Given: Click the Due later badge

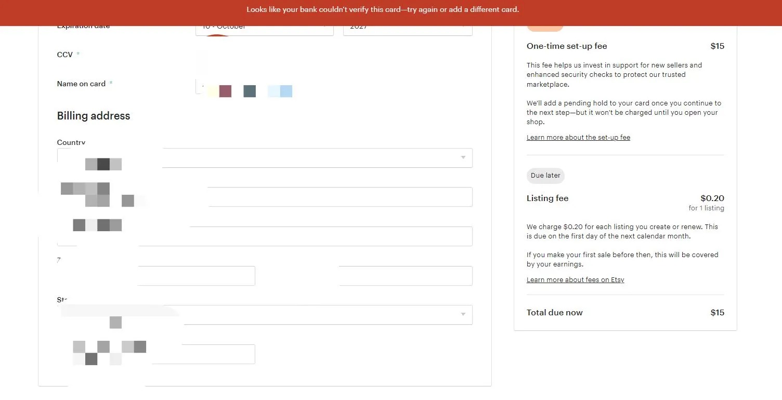Looking at the screenshot, I should (x=545, y=176).
